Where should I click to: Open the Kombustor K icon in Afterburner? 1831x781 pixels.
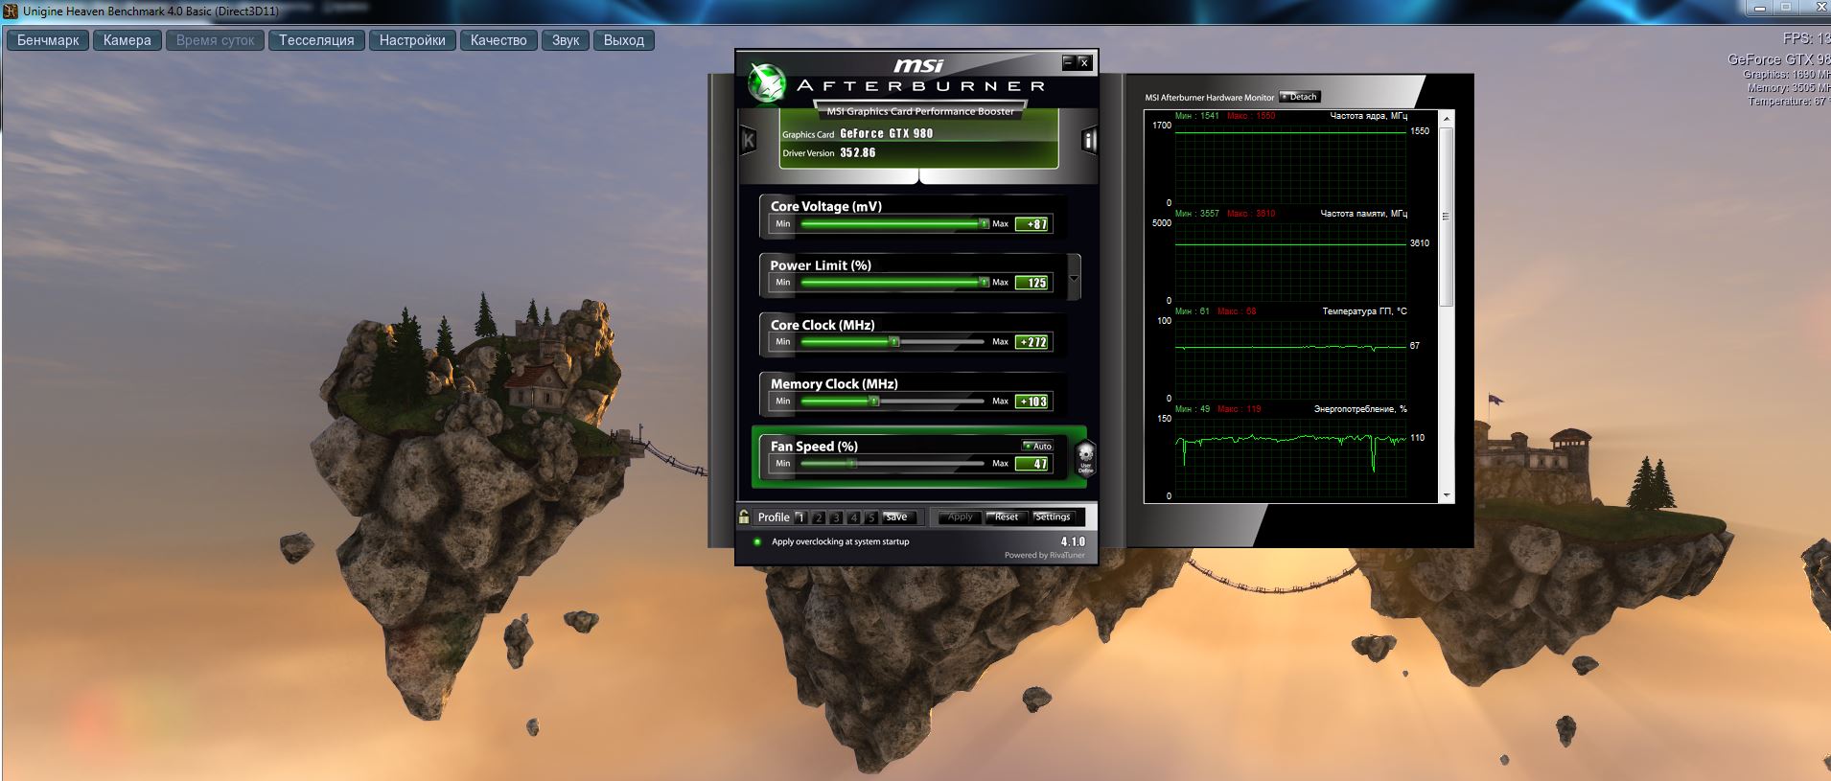click(749, 141)
